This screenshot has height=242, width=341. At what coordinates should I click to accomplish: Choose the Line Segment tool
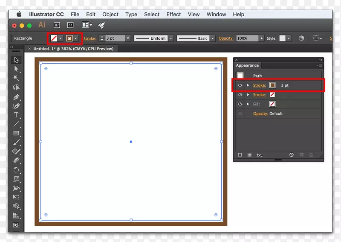click(16, 124)
